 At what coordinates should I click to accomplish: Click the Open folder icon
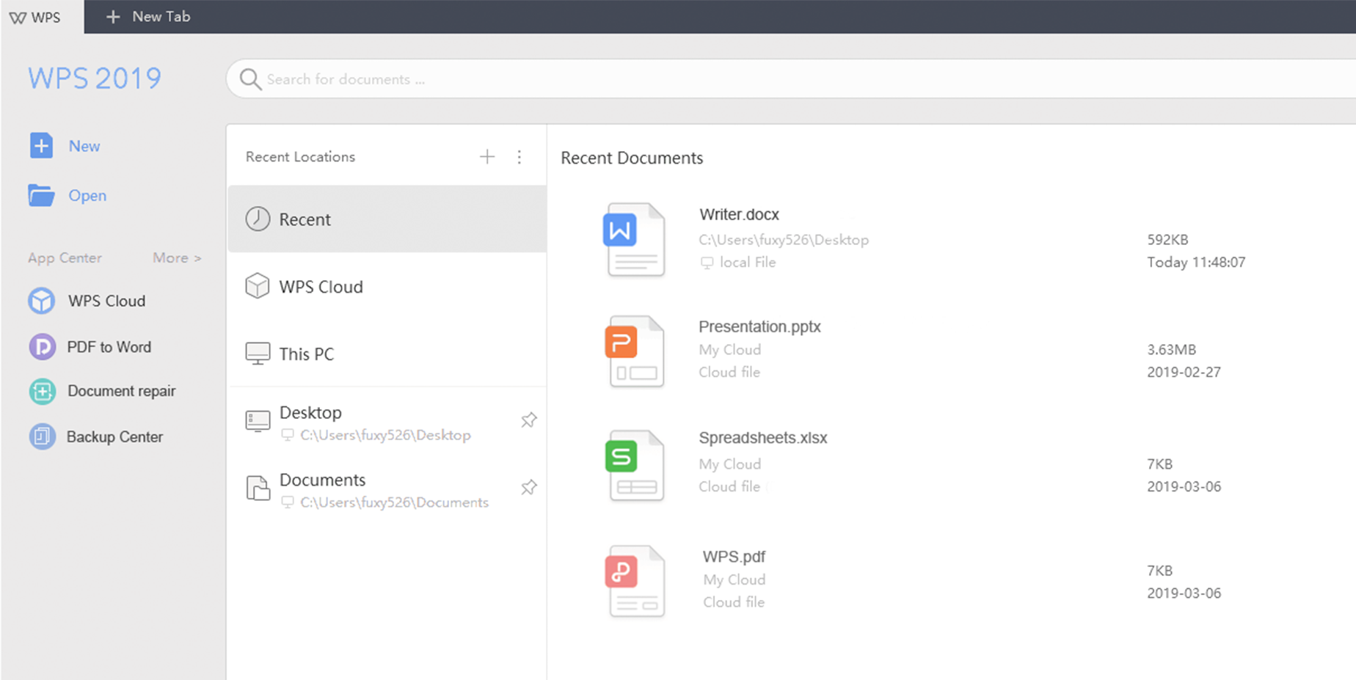(41, 195)
